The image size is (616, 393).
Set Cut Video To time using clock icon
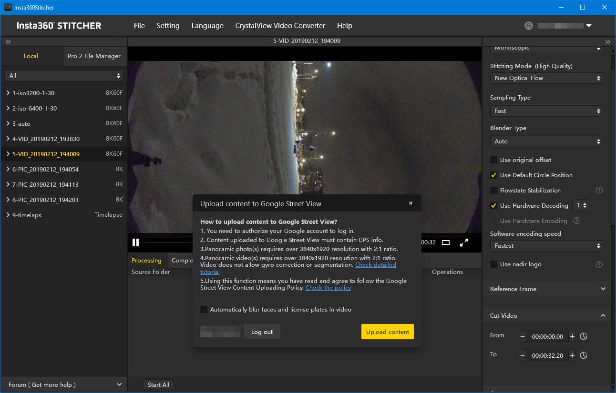(x=584, y=355)
